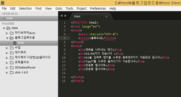Close the html editor tab
The width and height of the screenshot is (181, 97).
(106, 17)
